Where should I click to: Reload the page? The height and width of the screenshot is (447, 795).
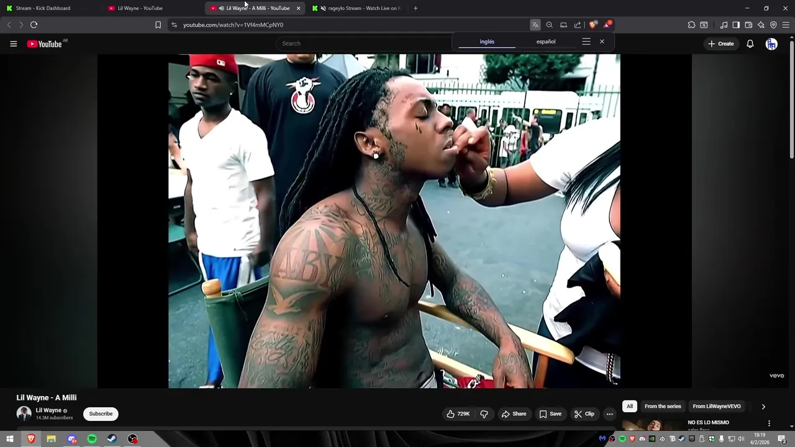pos(34,25)
